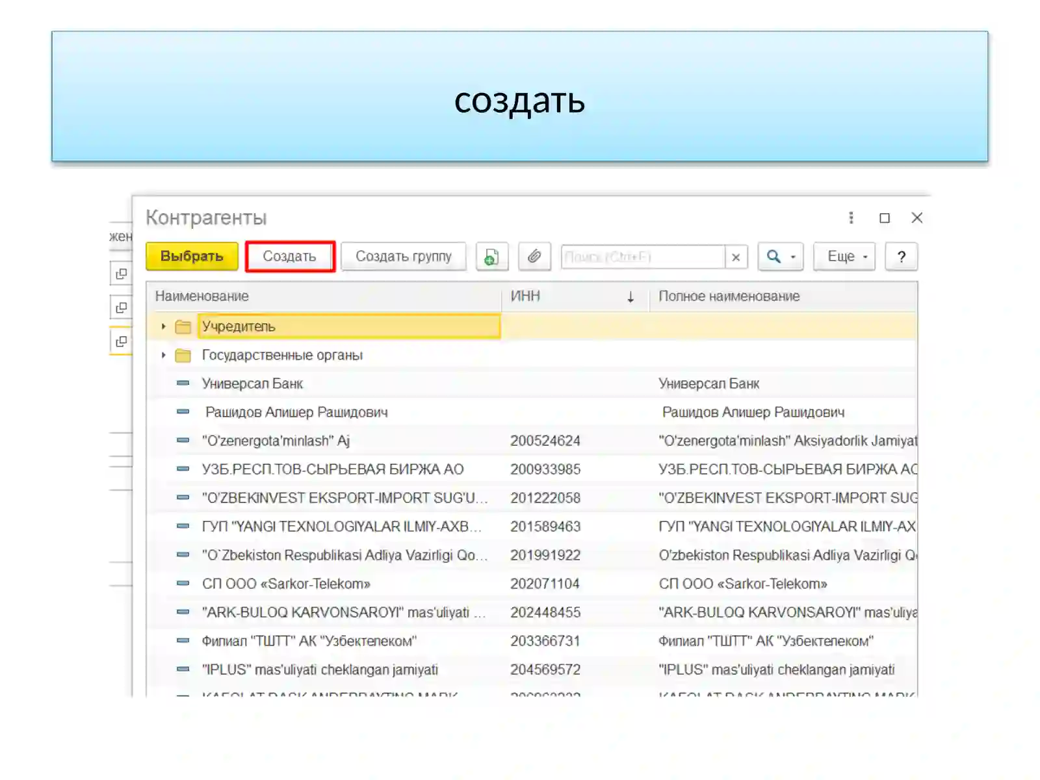Image resolution: width=1040 pixels, height=780 pixels.
Task: Select the СП ООО «Sarkor-Telekom» row
Action: point(532,584)
